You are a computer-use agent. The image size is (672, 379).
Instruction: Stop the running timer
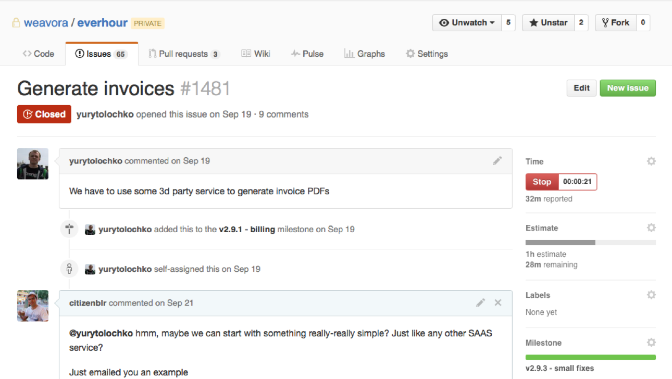pyautogui.click(x=542, y=182)
